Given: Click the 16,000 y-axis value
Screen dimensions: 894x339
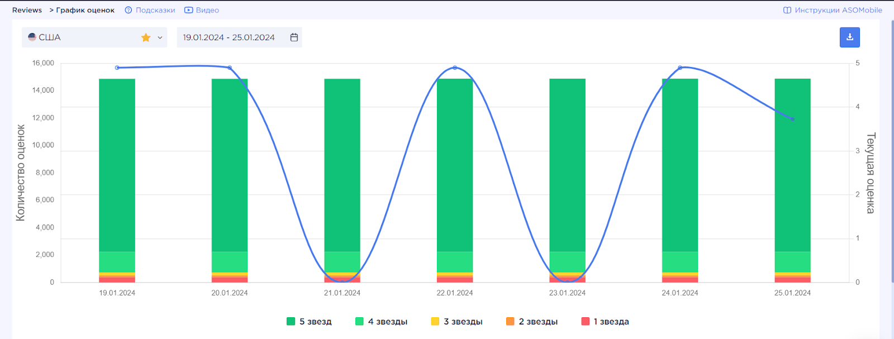Looking at the screenshot, I should pos(43,63).
